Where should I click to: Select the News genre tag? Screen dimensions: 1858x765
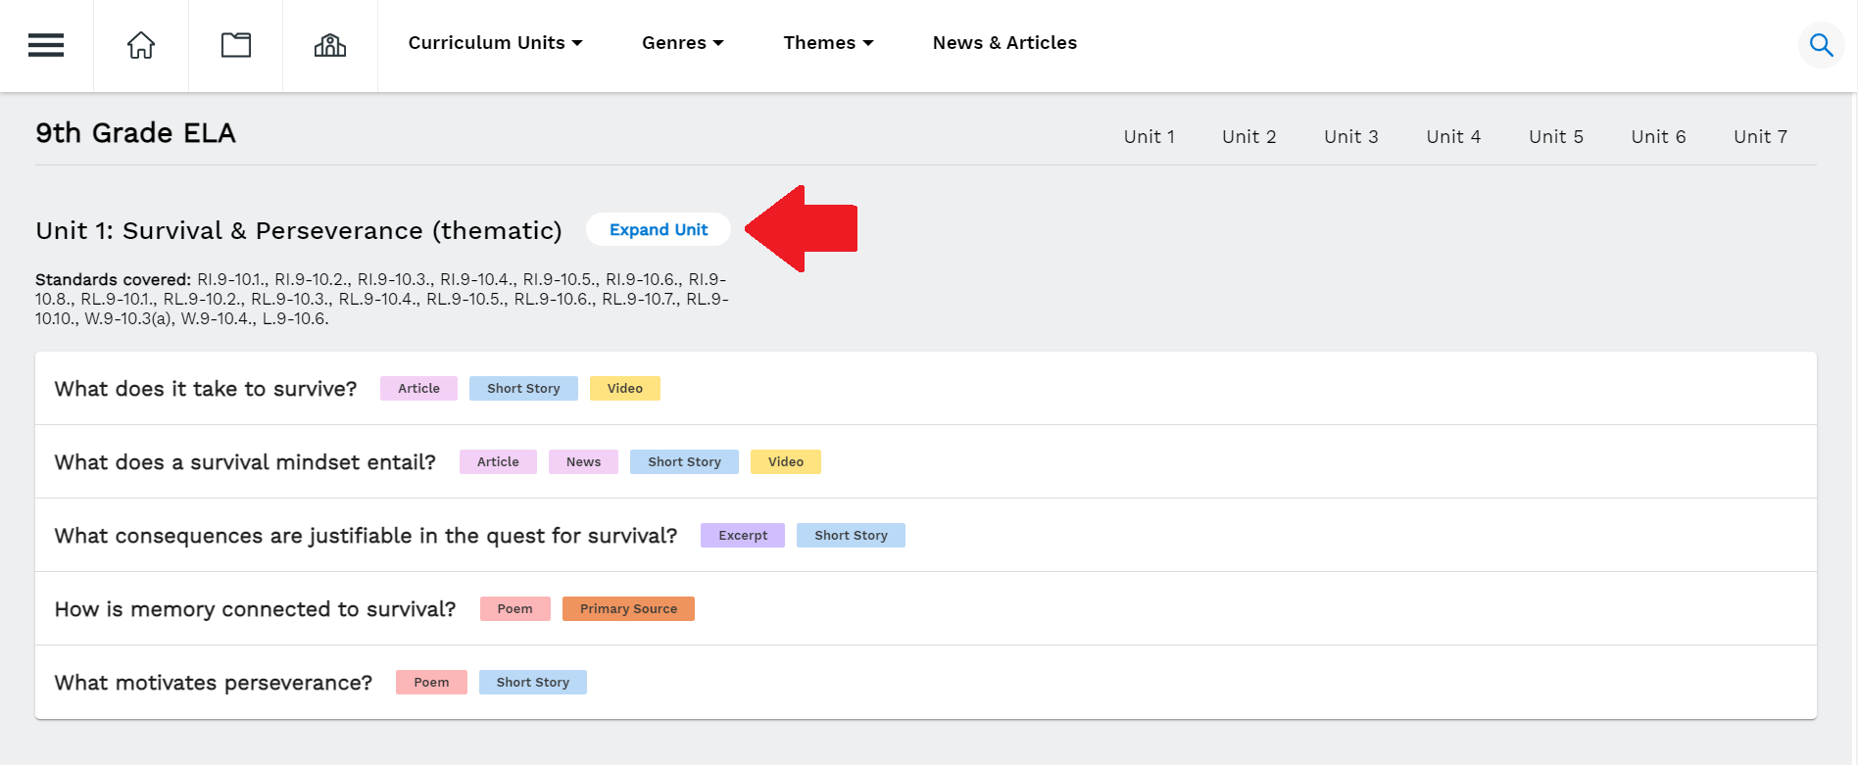583,462
